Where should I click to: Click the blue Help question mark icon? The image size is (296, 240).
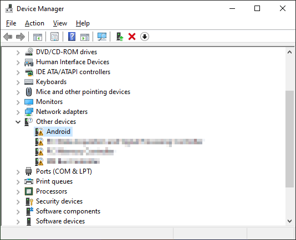(72, 36)
